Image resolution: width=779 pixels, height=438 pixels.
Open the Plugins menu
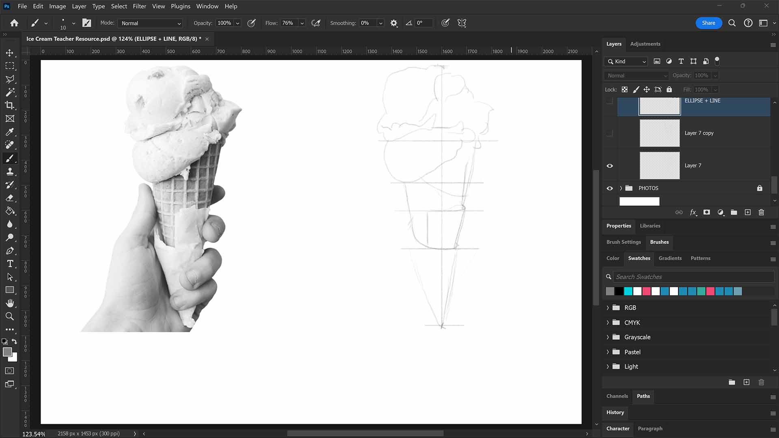[181, 6]
